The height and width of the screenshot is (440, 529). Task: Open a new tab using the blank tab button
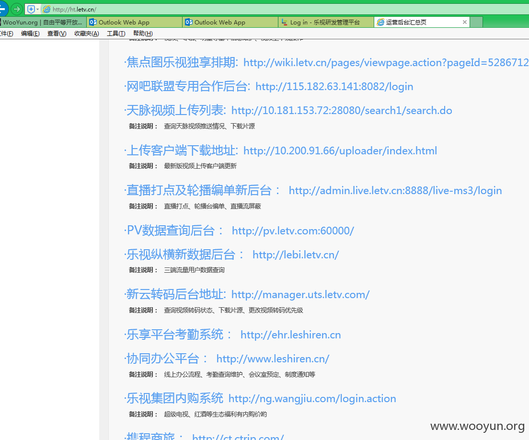[x=476, y=22]
